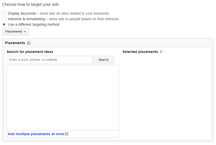Select the Display keywords radio button
Image resolution: width=216 pixels, height=145 pixels.
4,13
